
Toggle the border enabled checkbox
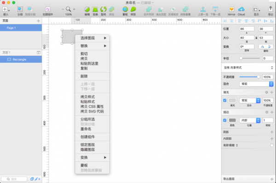pos(224,120)
